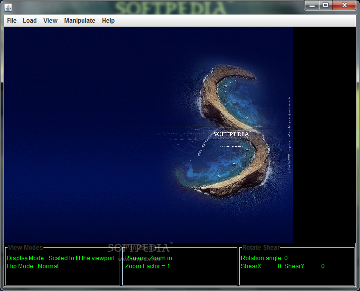This screenshot has width=360, height=291.
Task: Click the SOFTPEDIA label in the image
Action: coord(231,134)
